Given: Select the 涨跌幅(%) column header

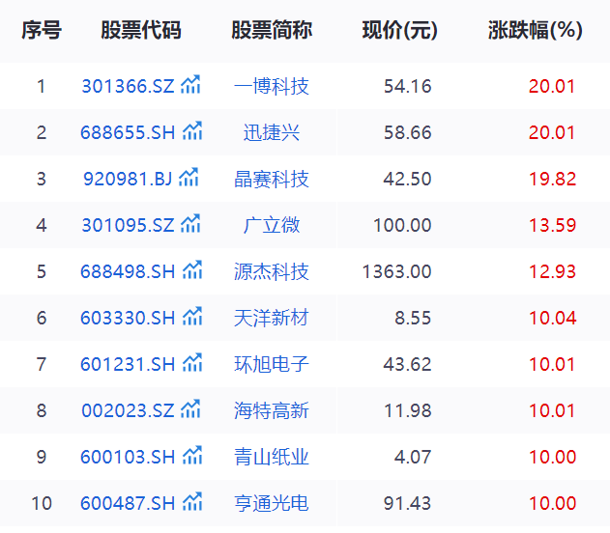Looking at the screenshot, I should 536,30.
